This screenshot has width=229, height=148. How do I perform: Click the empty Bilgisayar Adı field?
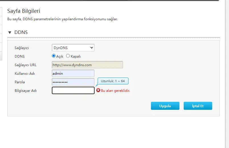(x=73, y=90)
